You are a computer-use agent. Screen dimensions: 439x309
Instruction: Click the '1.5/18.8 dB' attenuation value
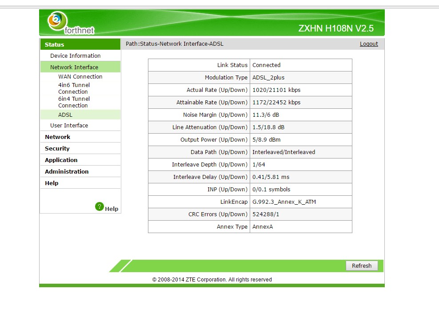tap(268, 127)
